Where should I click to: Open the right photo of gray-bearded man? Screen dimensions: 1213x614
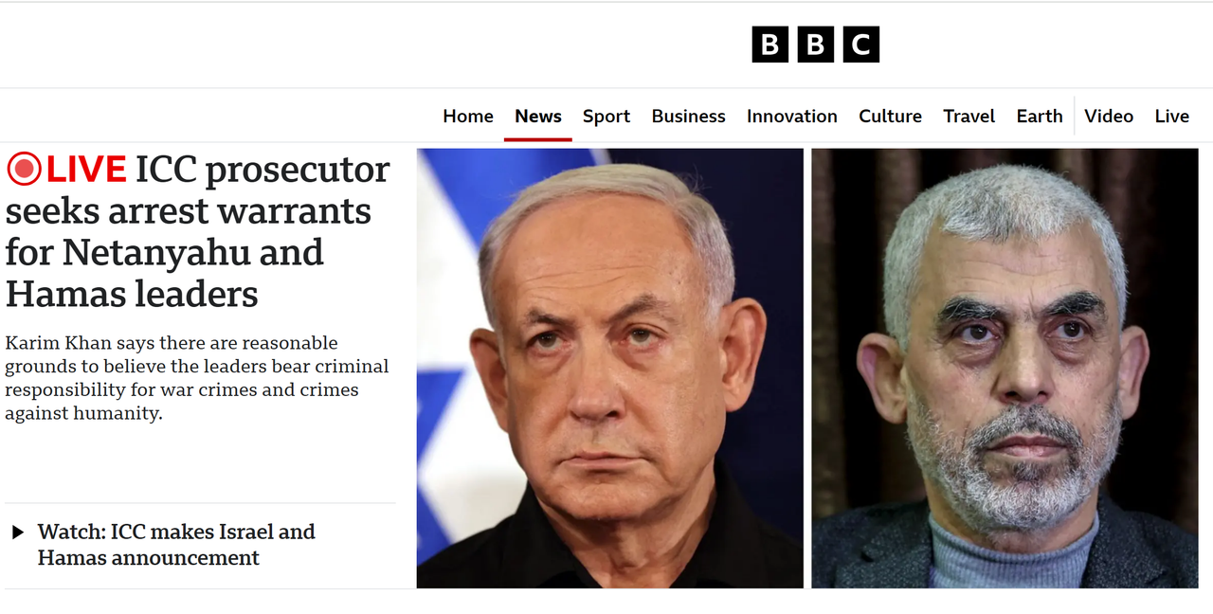(1005, 368)
